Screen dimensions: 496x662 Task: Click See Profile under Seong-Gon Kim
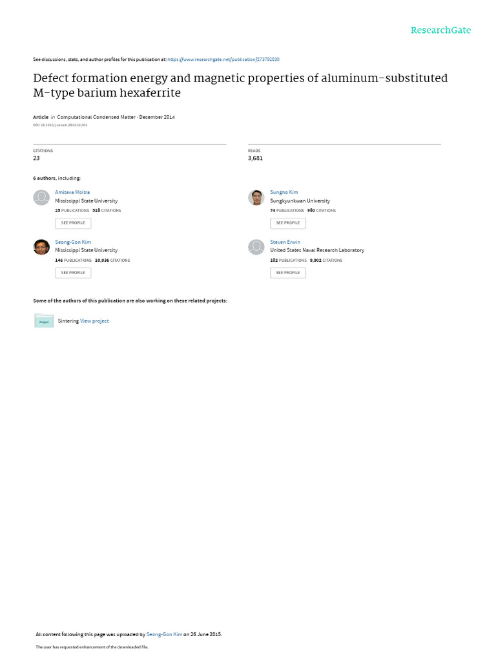tap(73, 273)
